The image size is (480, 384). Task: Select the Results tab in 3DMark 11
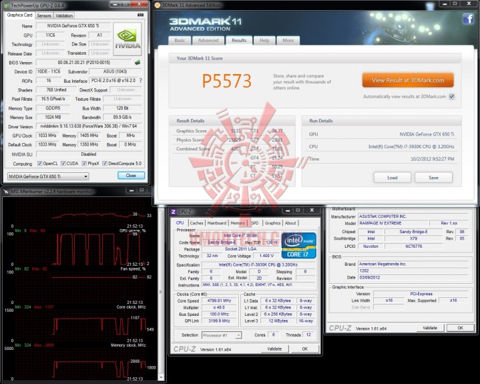[239, 40]
